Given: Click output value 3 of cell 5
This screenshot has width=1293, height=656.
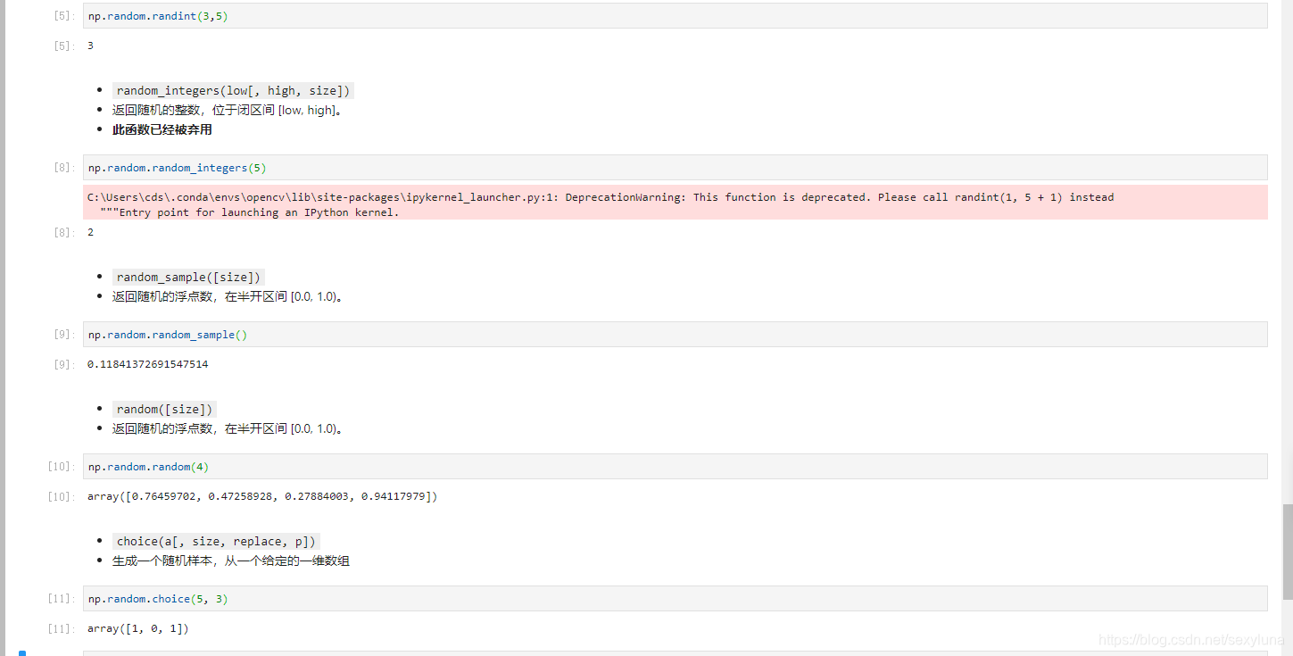Looking at the screenshot, I should coord(90,46).
